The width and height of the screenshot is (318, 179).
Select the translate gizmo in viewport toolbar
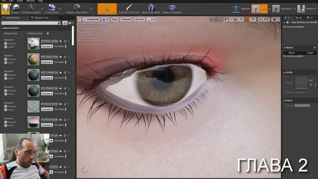(x=212, y=19)
